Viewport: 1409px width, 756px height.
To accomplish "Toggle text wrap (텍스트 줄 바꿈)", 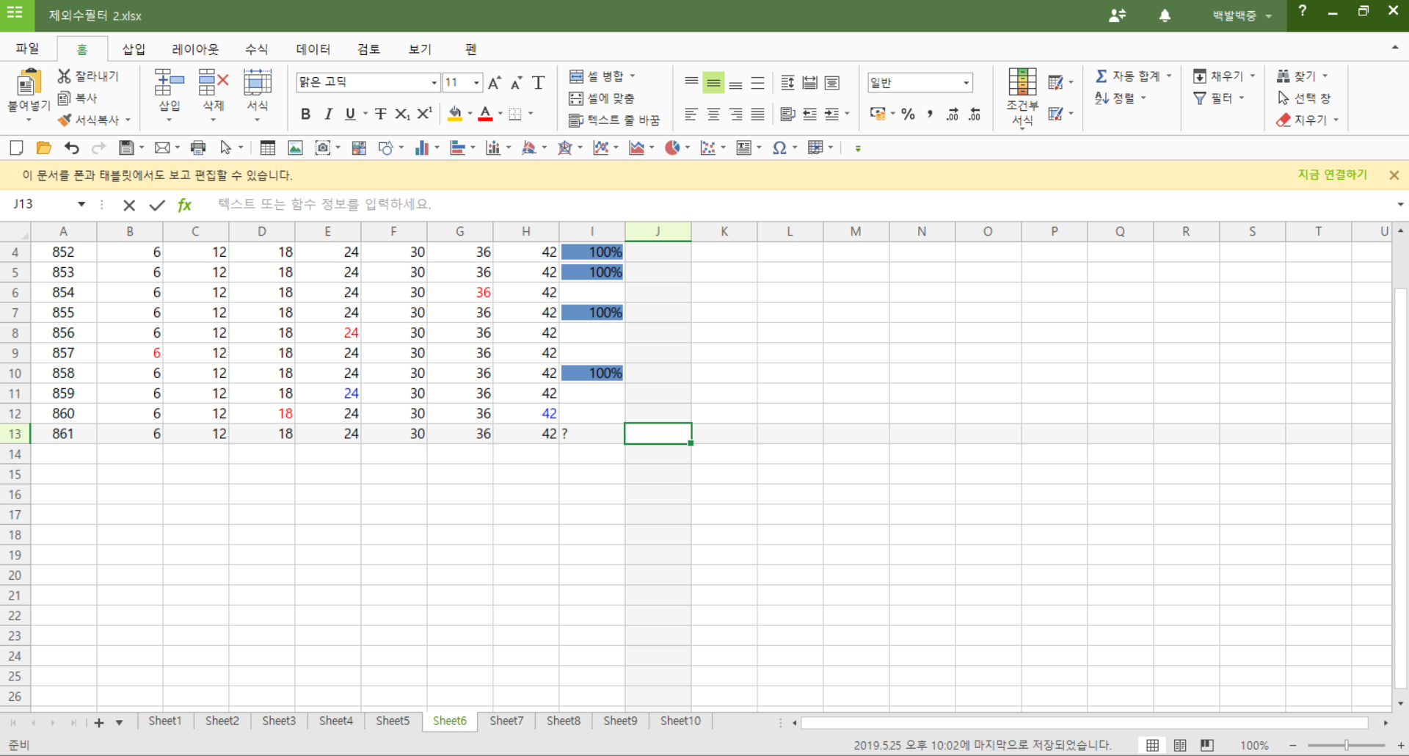I will (x=614, y=120).
